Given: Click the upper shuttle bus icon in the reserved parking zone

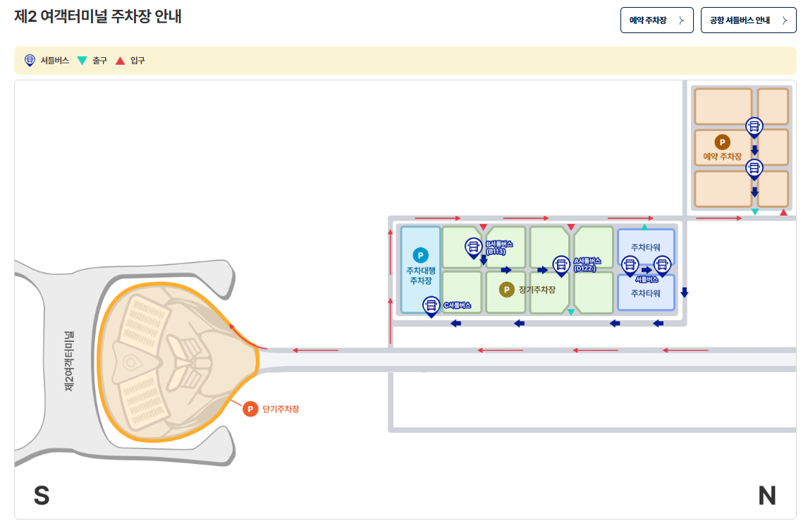Looking at the screenshot, I should point(754,125).
